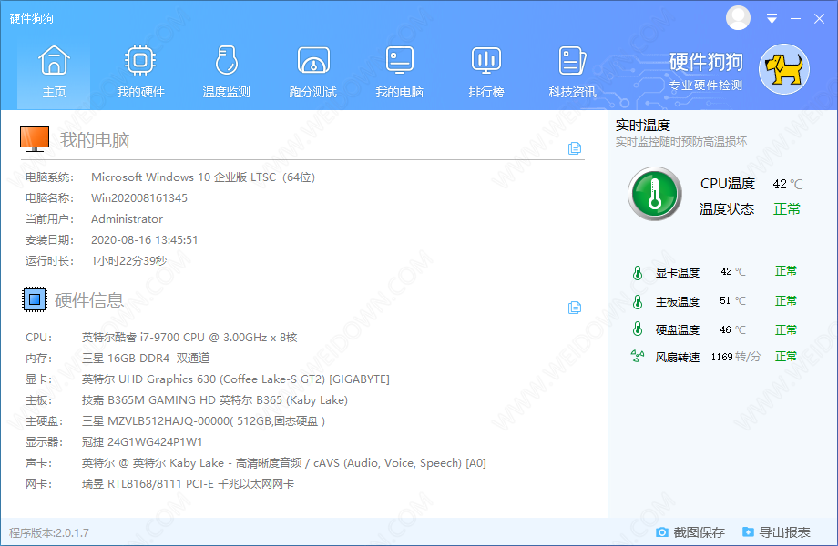Open the 主页 home tab
The height and width of the screenshot is (546, 838).
(54, 73)
